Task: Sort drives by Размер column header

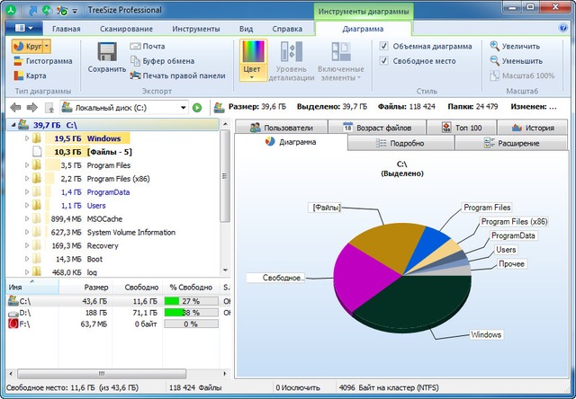Action: click(x=85, y=287)
